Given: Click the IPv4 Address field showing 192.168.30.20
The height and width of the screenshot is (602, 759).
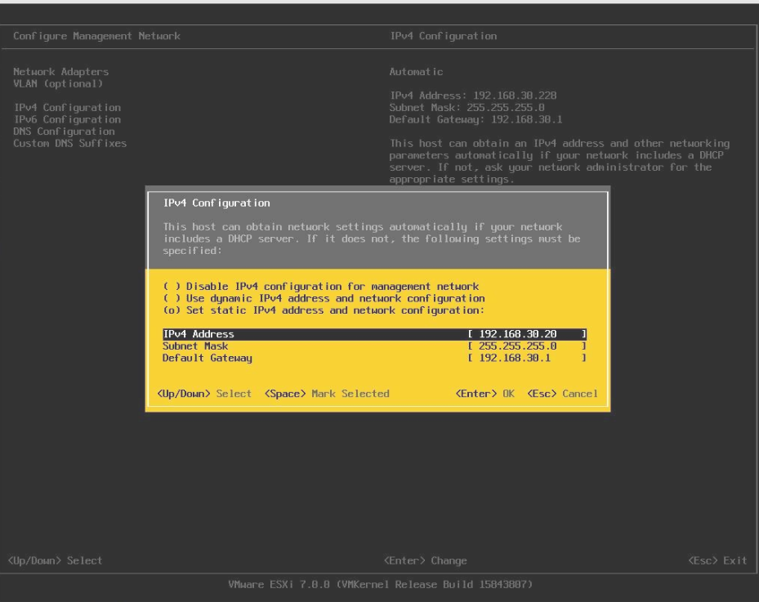Looking at the screenshot, I should tap(527, 334).
